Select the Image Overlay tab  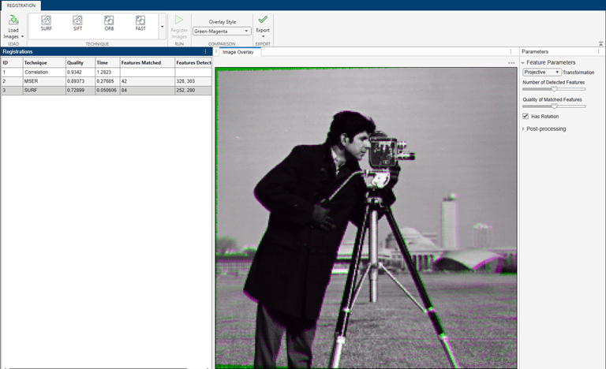coord(238,52)
